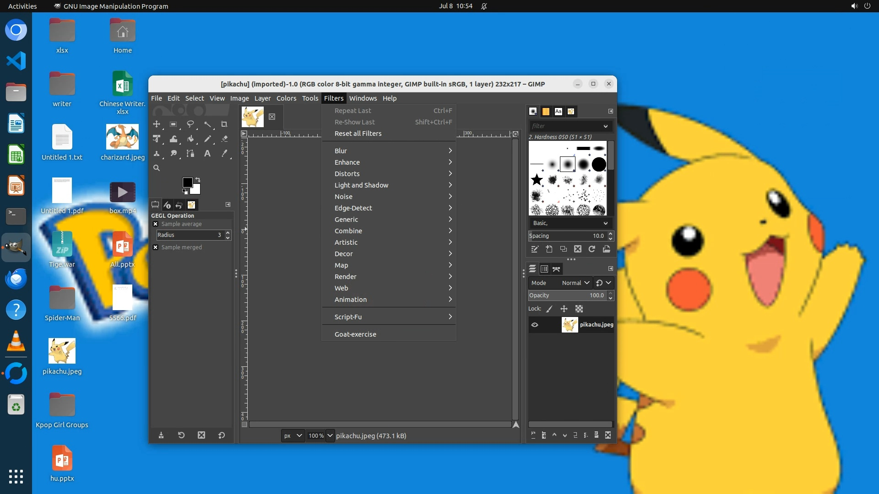
Task: Open the layer Mode Normal dropdown
Action: click(575, 283)
